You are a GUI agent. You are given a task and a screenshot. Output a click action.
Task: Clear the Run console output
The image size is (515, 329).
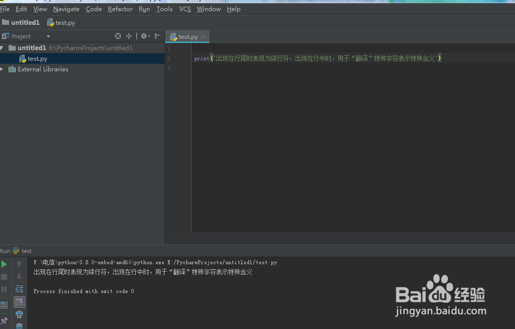tap(19, 326)
